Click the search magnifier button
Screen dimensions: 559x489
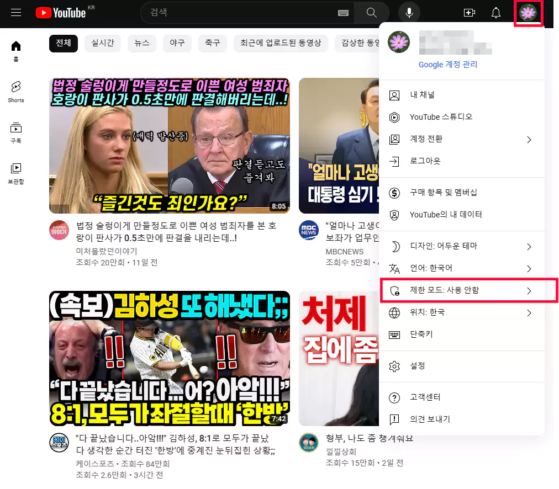tap(371, 12)
